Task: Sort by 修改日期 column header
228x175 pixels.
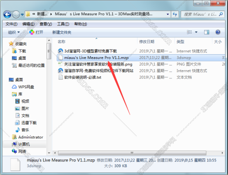Action: coord(147,42)
